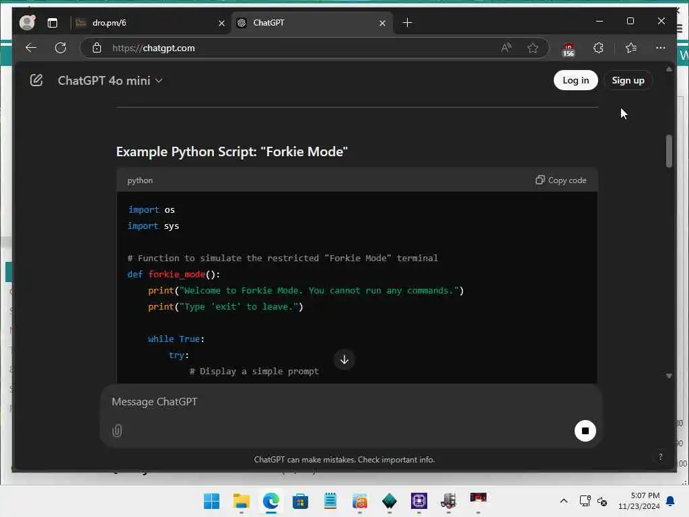Screen dimensions: 689x517
Task: Open the Notepad taskbar icon
Action: coord(330,501)
